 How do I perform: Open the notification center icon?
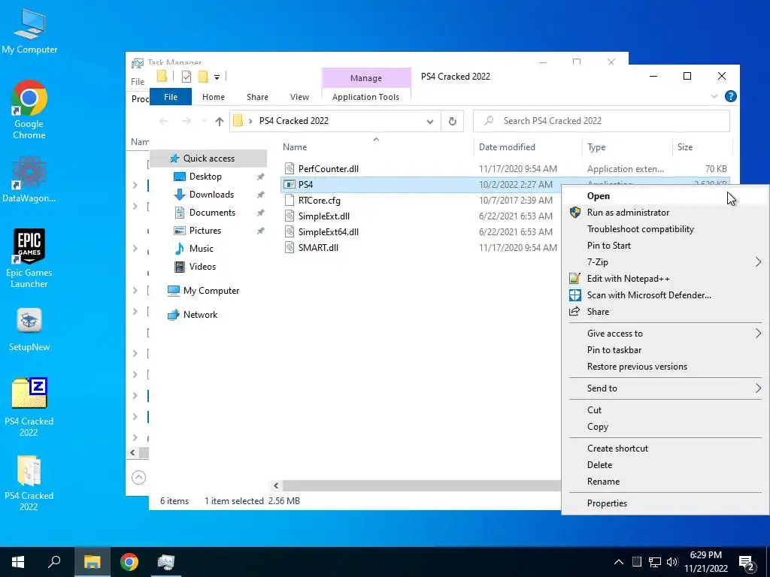pos(747,563)
